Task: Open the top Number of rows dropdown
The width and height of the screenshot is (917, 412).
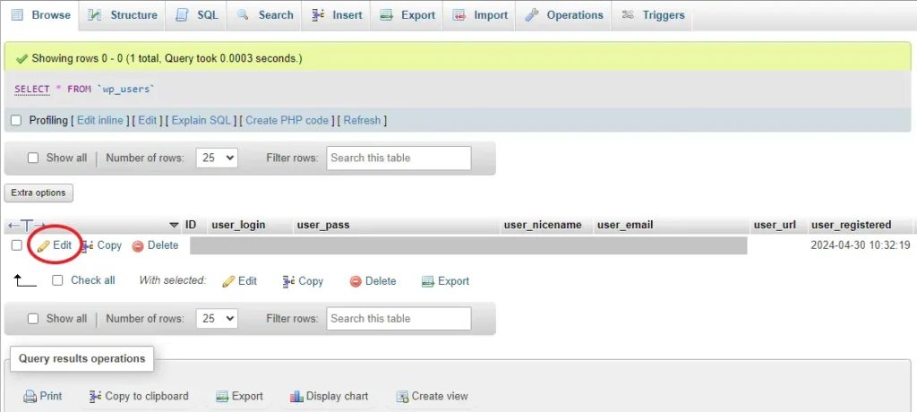Action: 218,159
